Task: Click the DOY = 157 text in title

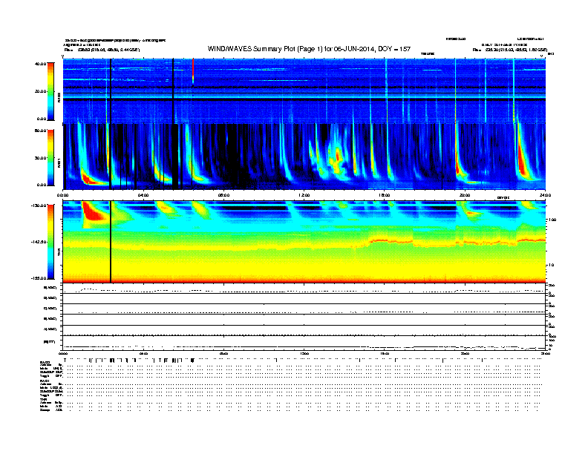Action: (x=394, y=49)
